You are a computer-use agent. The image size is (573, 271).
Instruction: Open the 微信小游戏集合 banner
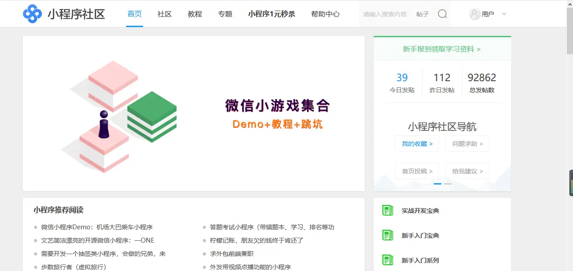[x=194, y=114]
